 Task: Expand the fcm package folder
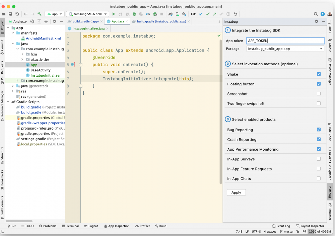tap(22, 54)
